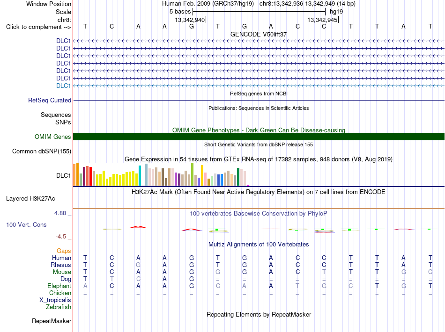Open the GENCODE V50lift37 track title
The width and height of the screenshot is (445, 332).
(x=259, y=34)
